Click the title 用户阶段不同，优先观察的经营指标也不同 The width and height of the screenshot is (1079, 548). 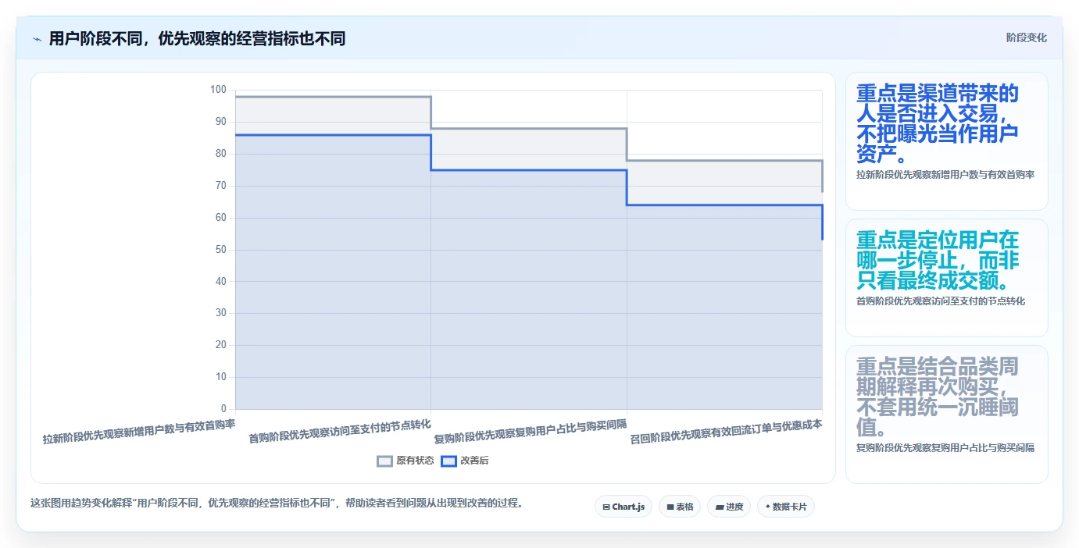click(197, 38)
